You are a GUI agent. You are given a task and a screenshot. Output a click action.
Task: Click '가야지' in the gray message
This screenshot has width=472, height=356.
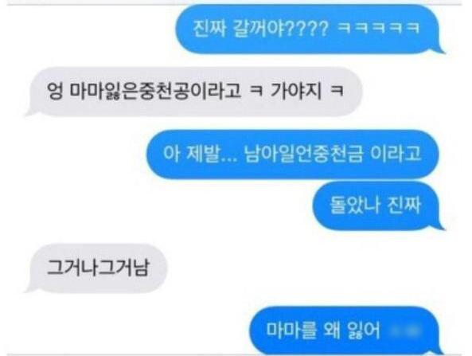(296, 90)
